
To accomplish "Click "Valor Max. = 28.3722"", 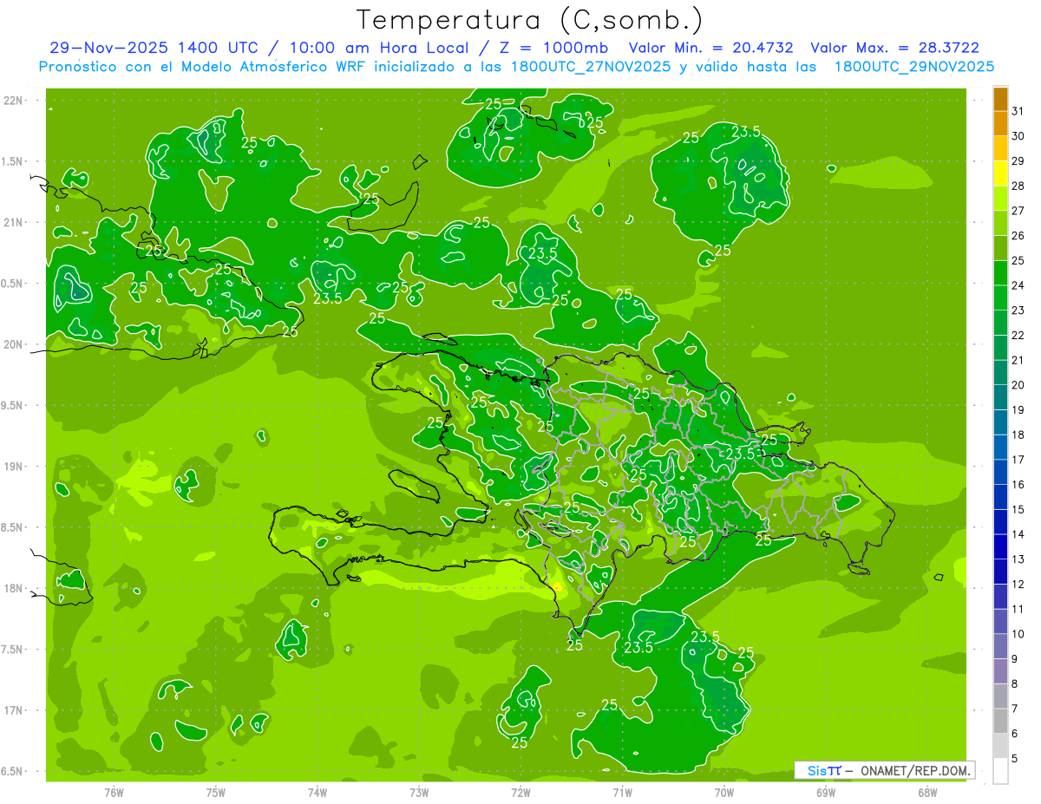I will tap(894, 48).
